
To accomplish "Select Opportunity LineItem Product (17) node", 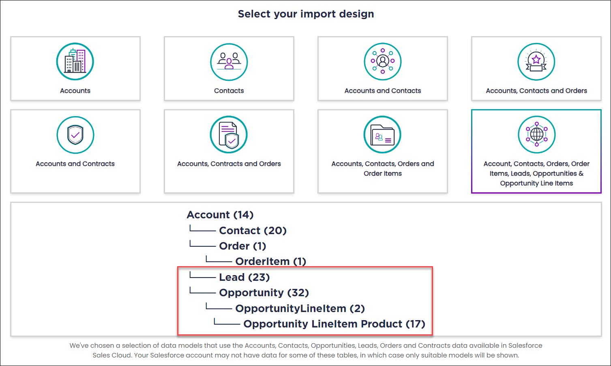I will tap(334, 324).
